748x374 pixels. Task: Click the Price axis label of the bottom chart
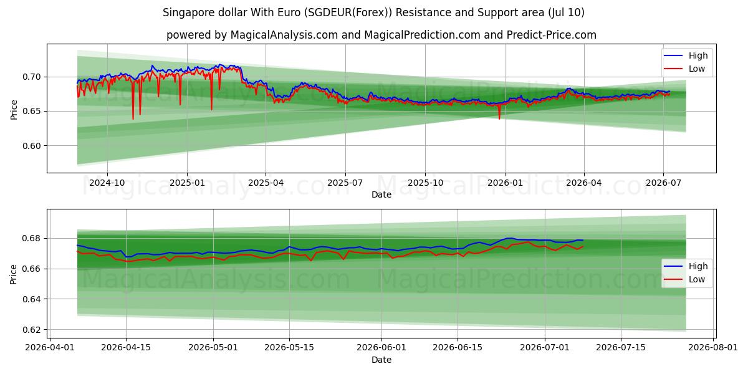click(x=14, y=274)
